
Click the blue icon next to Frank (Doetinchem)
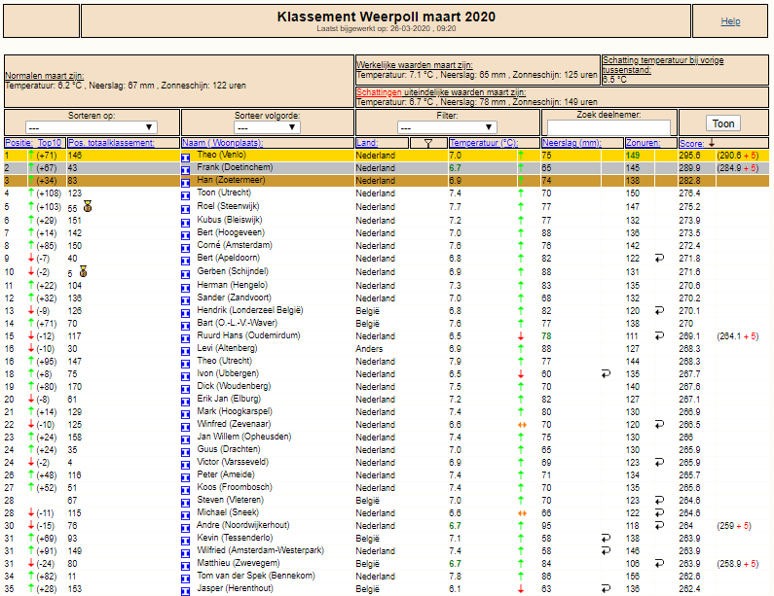(x=186, y=168)
